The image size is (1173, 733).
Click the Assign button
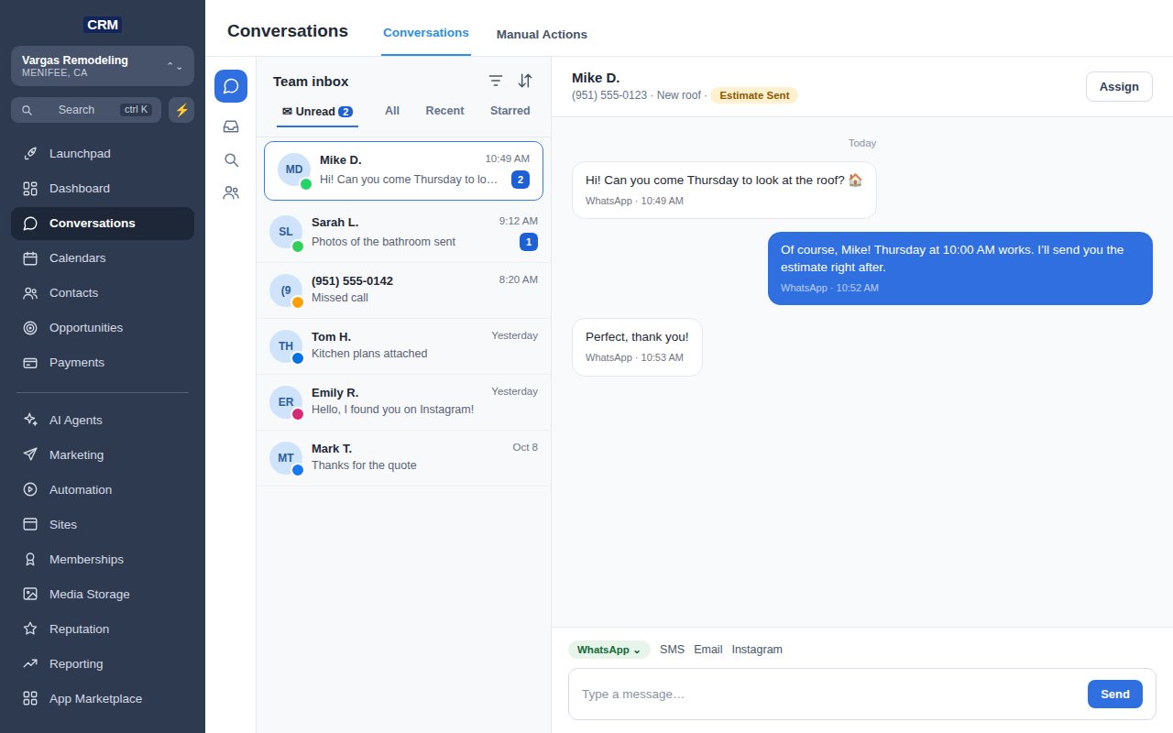coord(1119,87)
